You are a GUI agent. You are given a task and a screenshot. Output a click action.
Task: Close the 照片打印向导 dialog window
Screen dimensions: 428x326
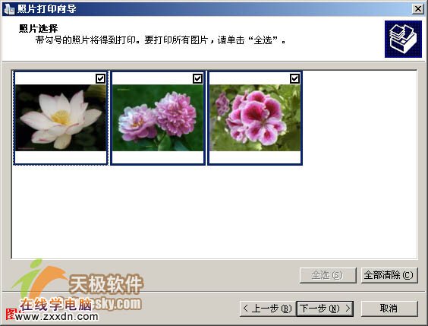tap(417, 9)
